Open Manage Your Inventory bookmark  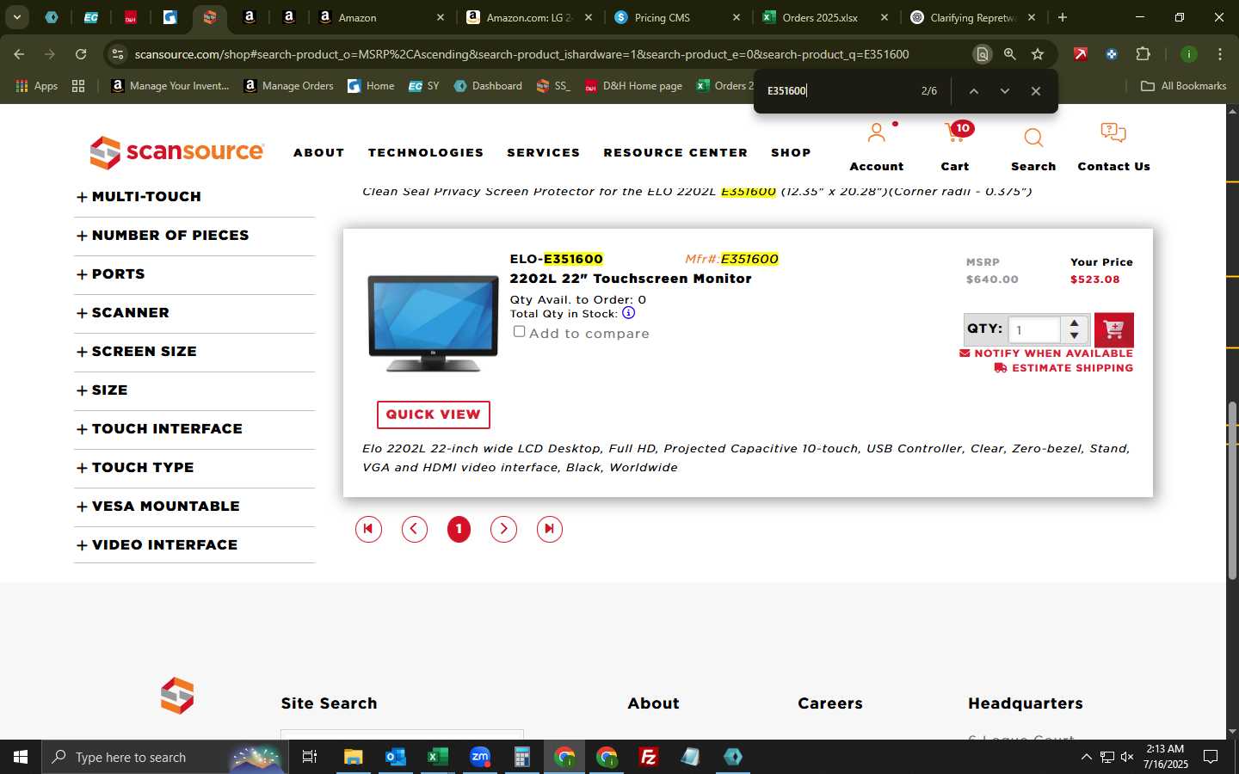[x=170, y=86]
